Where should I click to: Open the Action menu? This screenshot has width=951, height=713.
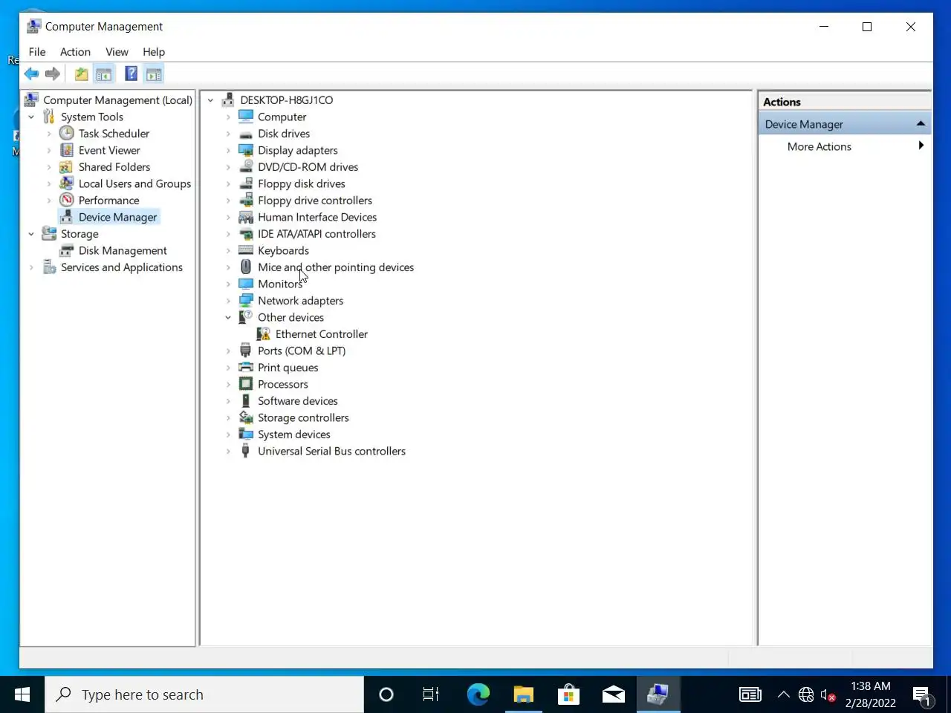point(75,52)
